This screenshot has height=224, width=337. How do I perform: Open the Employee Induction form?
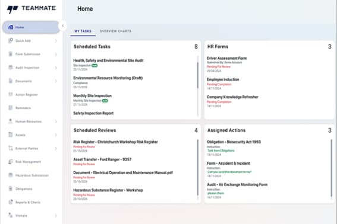(x=223, y=79)
